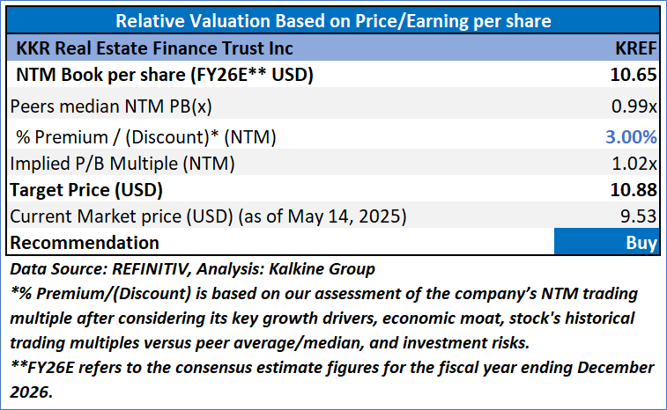
Task: Click the 0.99x peers median value
Action: click(635, 106)
